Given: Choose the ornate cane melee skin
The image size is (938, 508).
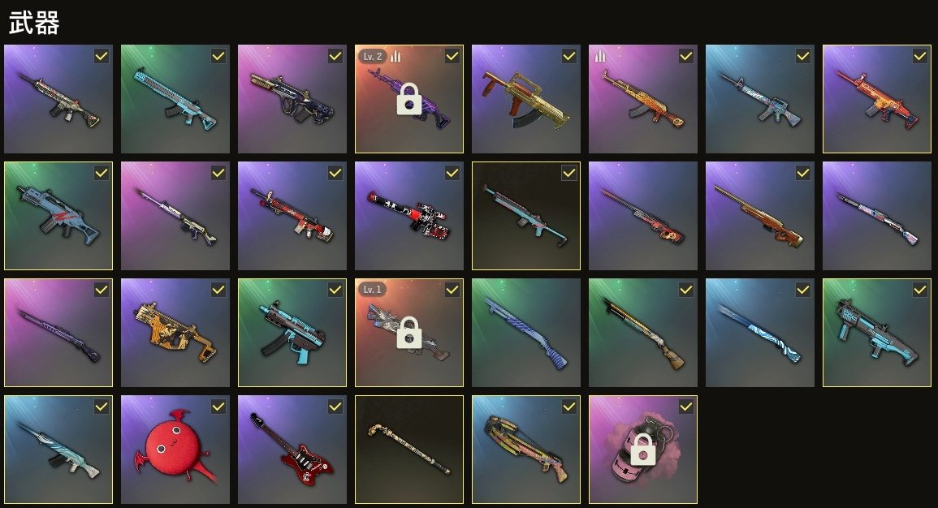Looking at the screenshot, I should (409, 450).
